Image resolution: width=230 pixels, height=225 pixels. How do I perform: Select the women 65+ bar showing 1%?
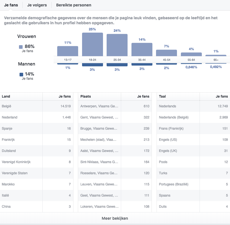tap(216, 55)
